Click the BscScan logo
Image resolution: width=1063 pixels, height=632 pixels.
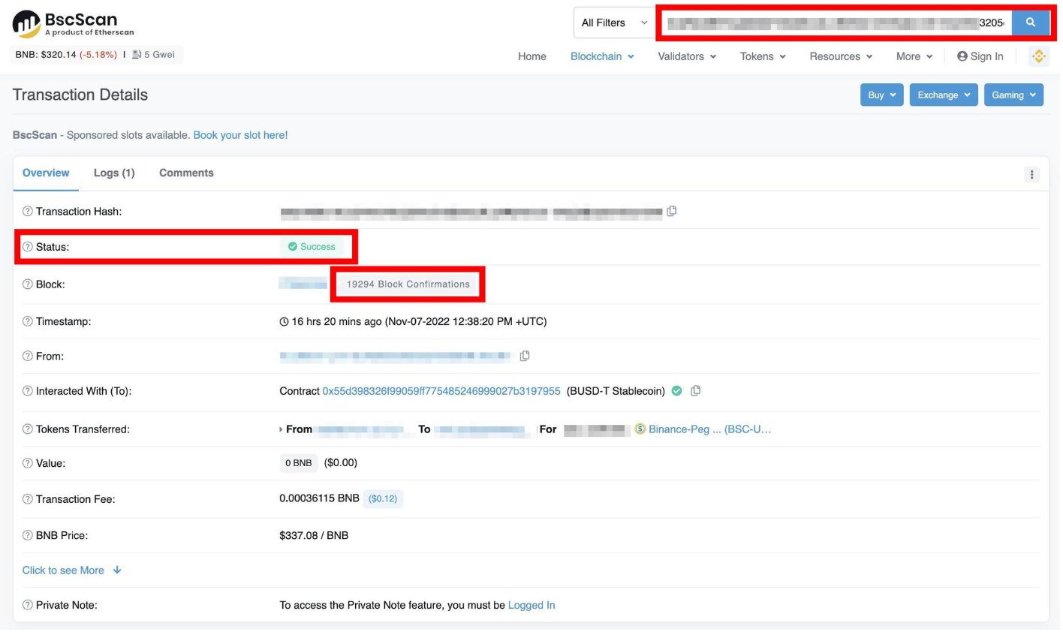[x=73, y=23]
